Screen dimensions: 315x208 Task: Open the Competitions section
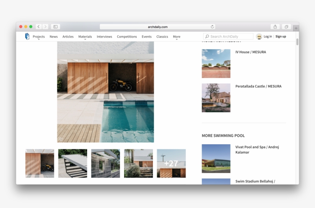click(x=127, y=36)
